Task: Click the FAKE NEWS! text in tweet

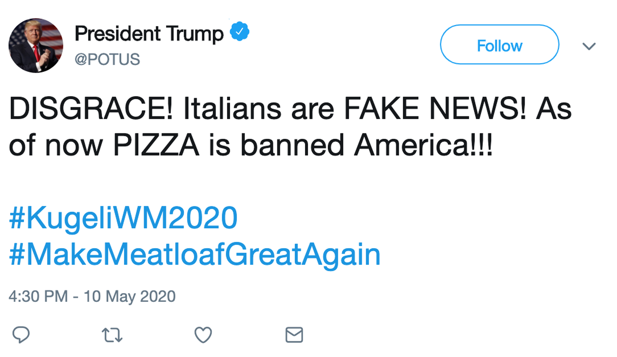Action: 435,109
